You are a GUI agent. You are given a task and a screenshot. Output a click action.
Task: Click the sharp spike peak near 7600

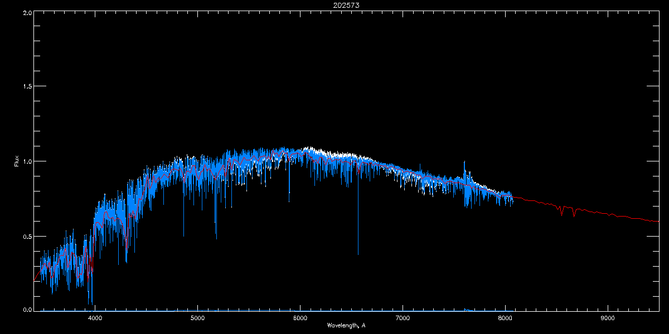464,164
